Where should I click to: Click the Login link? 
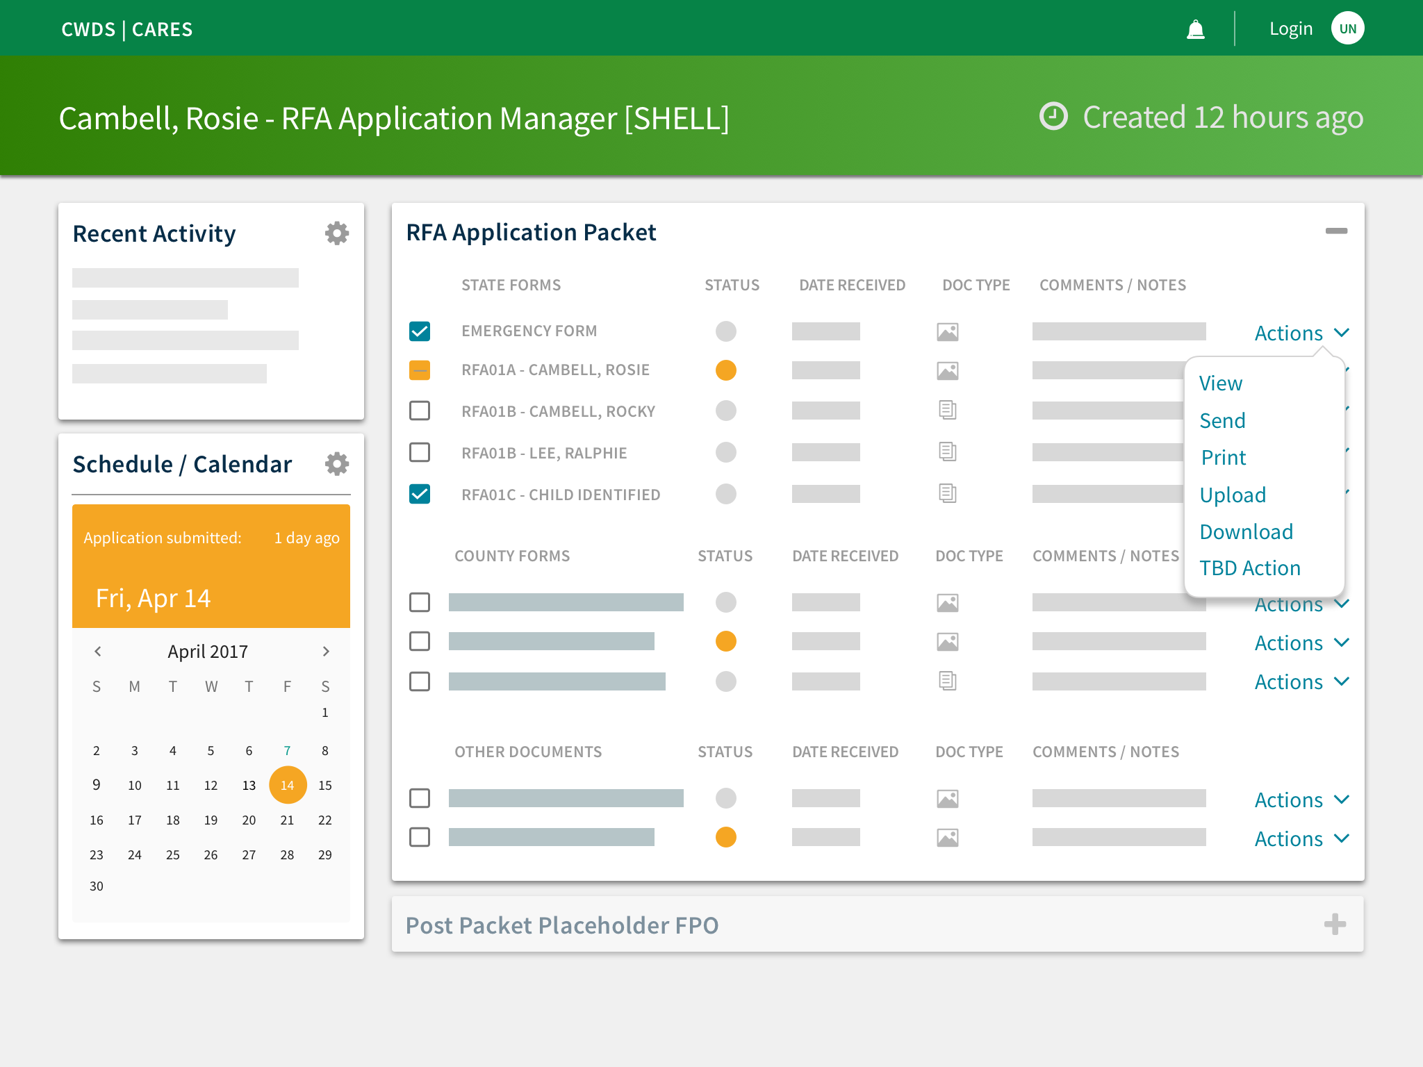click(1290, 29)
